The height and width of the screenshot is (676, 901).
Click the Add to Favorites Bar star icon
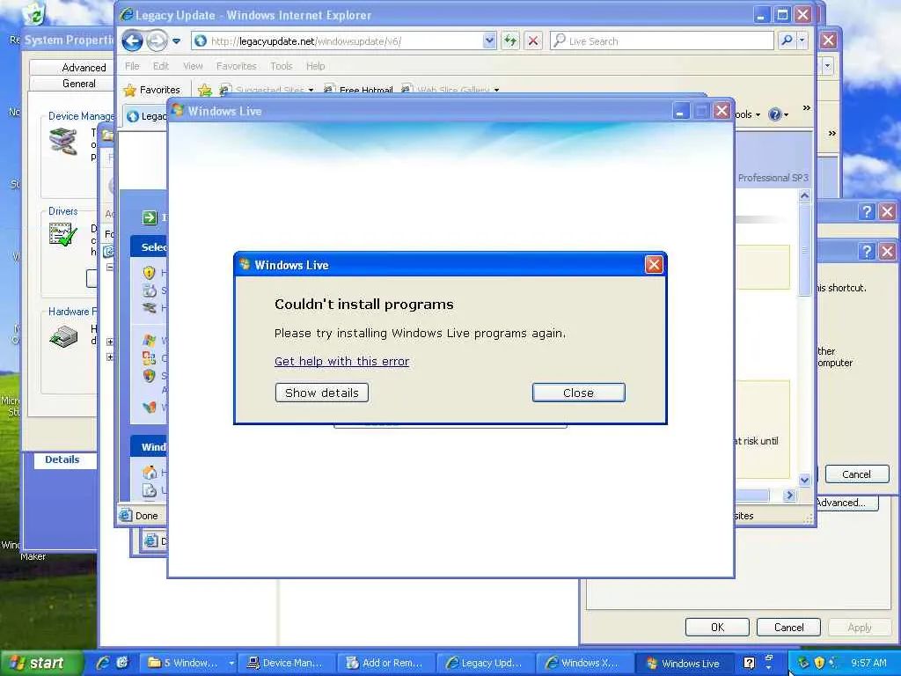pyautogui.click(x=204, y=90)
